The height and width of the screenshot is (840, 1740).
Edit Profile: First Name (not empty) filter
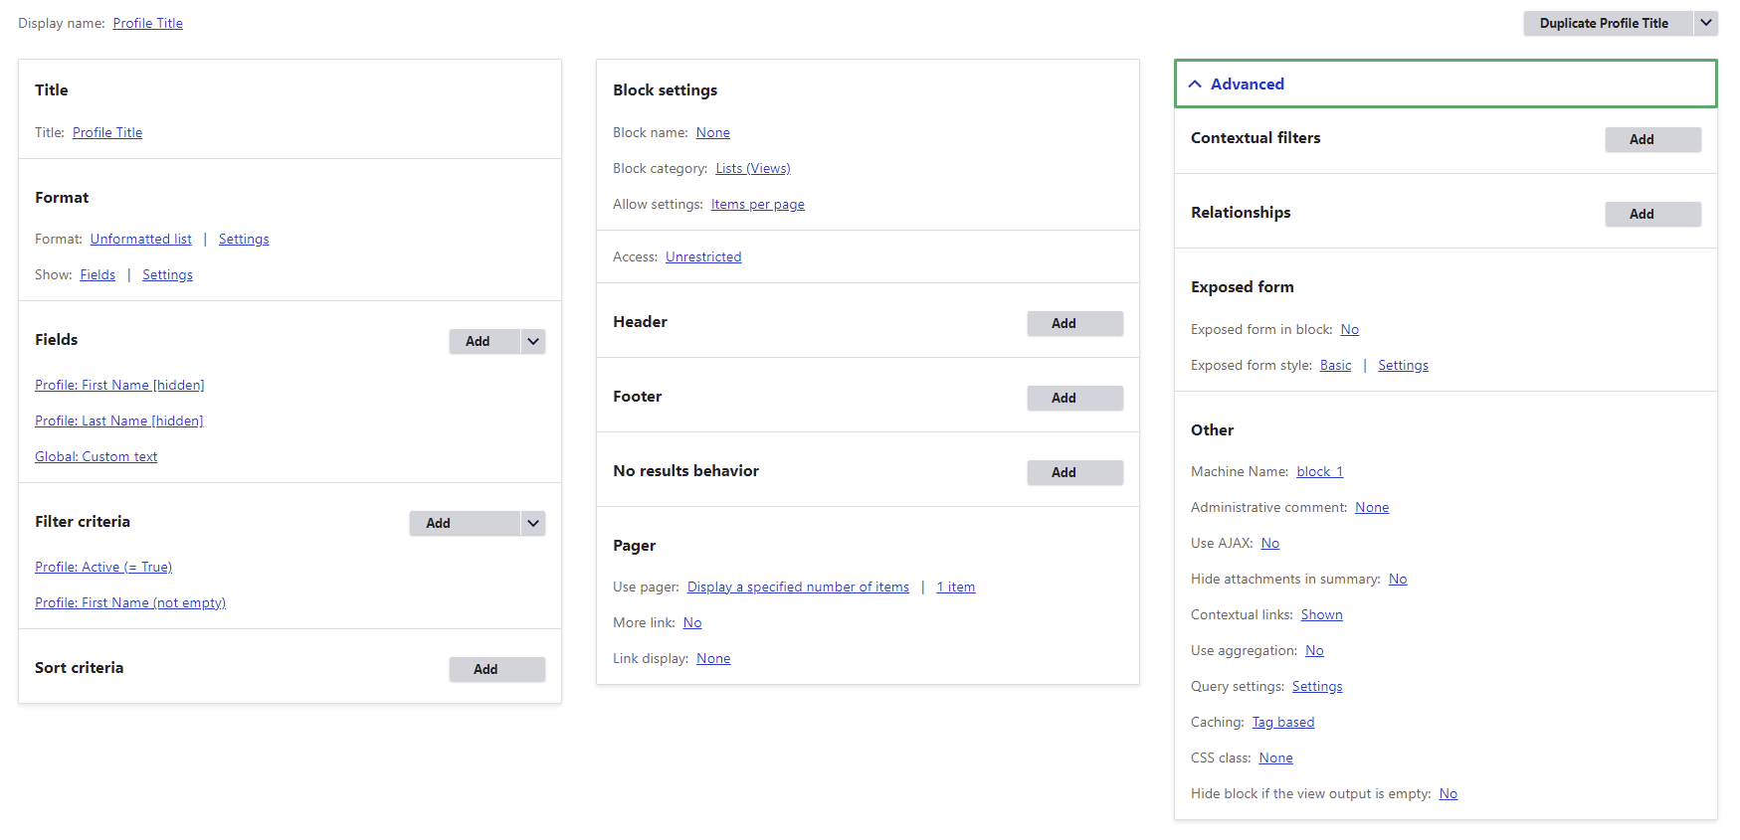[130, 602]
